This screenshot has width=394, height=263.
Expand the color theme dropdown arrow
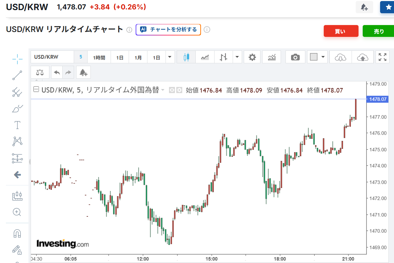323,57
